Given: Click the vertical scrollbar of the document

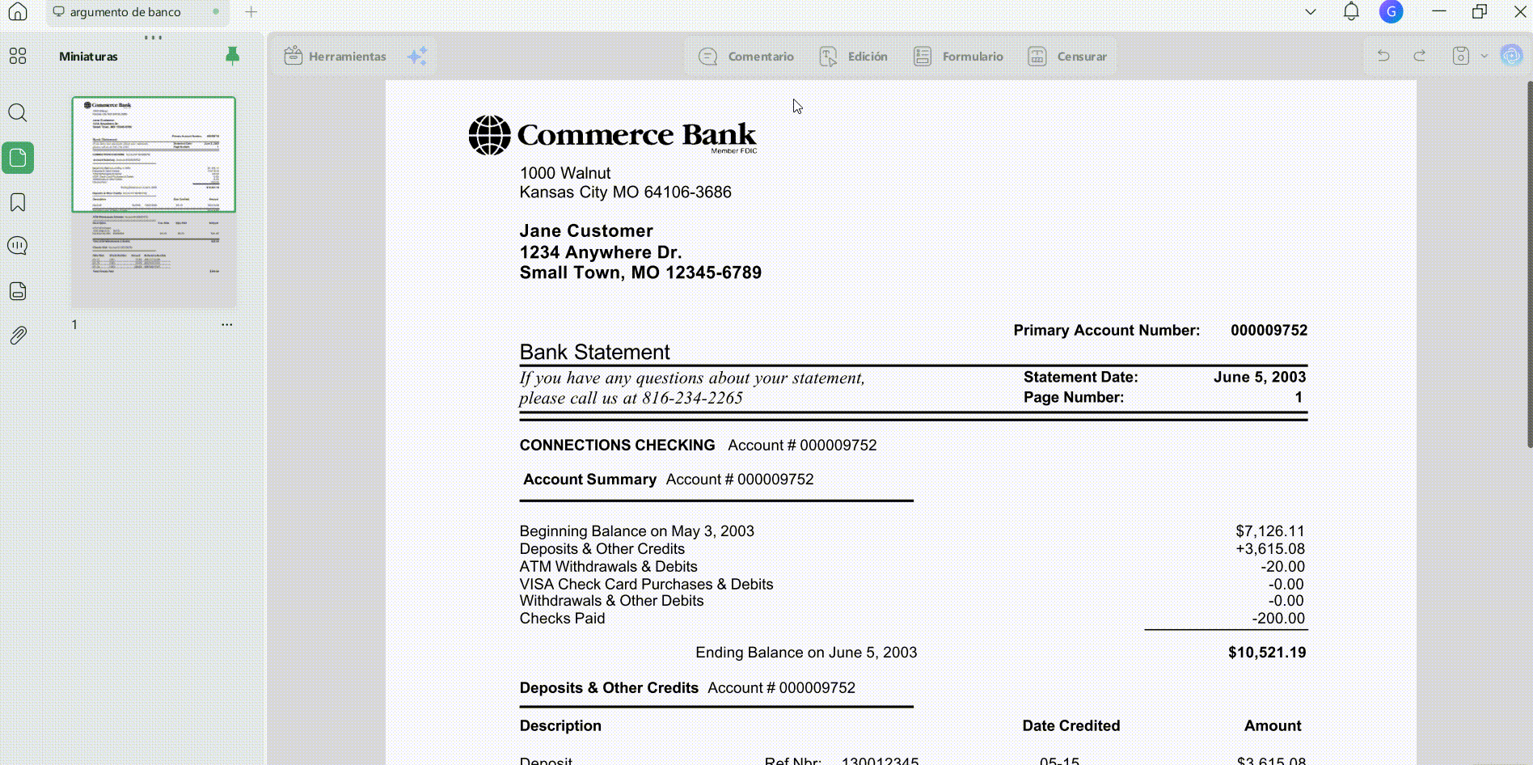Looking at the screenshot, I should (x=1529, y=264).
